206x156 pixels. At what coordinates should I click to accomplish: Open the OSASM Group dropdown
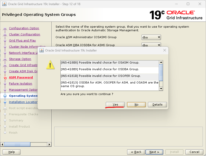click(151, 37)
